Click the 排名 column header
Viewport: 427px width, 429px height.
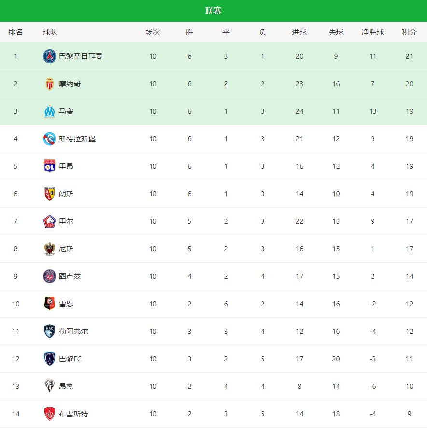tap(15, 32)
